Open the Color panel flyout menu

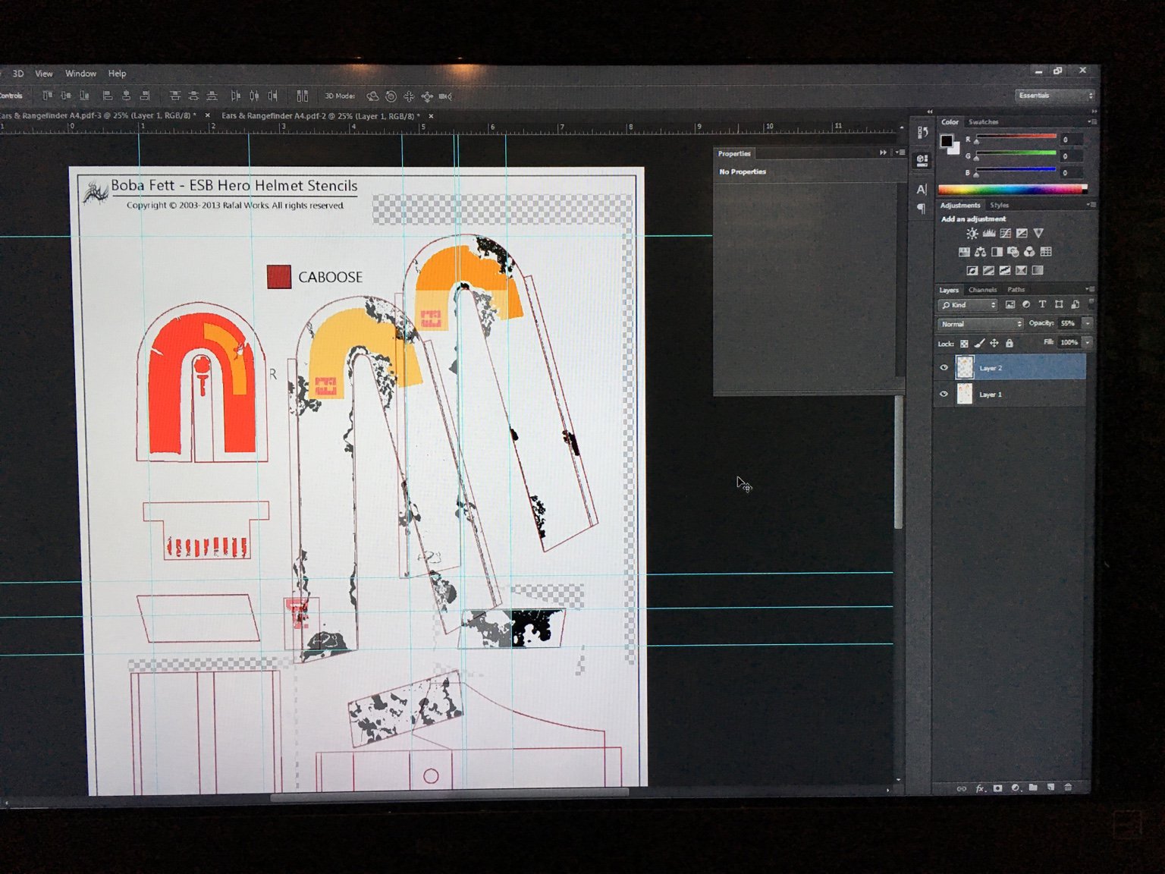pyautogui.click(x=1091, y=121)
